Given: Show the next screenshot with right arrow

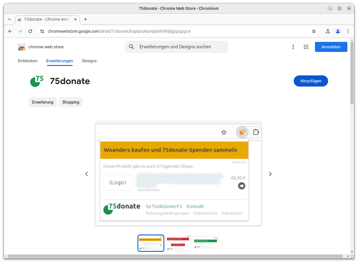Looking at the screenshot, I should [x=270, y=174].
